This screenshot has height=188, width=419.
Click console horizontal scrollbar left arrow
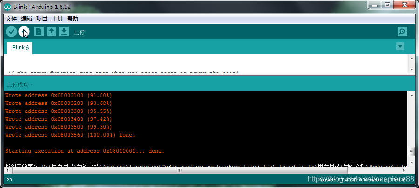[x=7, y=171]
